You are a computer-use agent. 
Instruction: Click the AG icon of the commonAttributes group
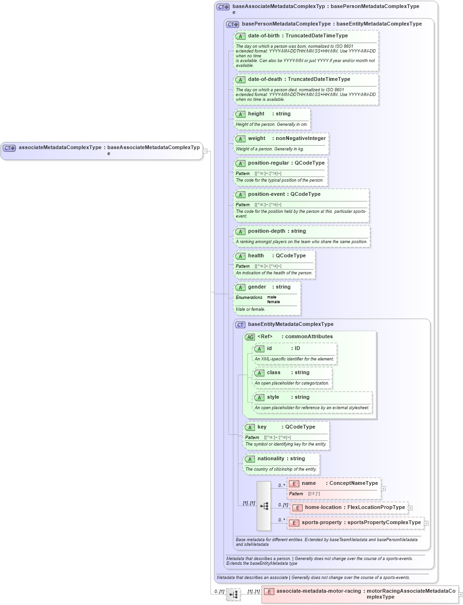point(250,336)
